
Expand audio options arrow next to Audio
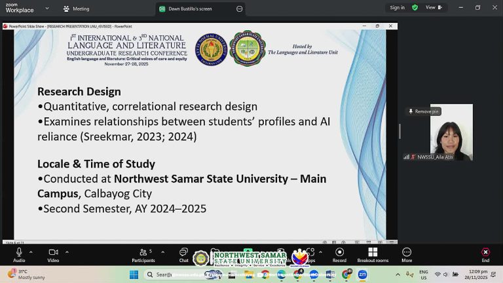click(x=31, y=252)
